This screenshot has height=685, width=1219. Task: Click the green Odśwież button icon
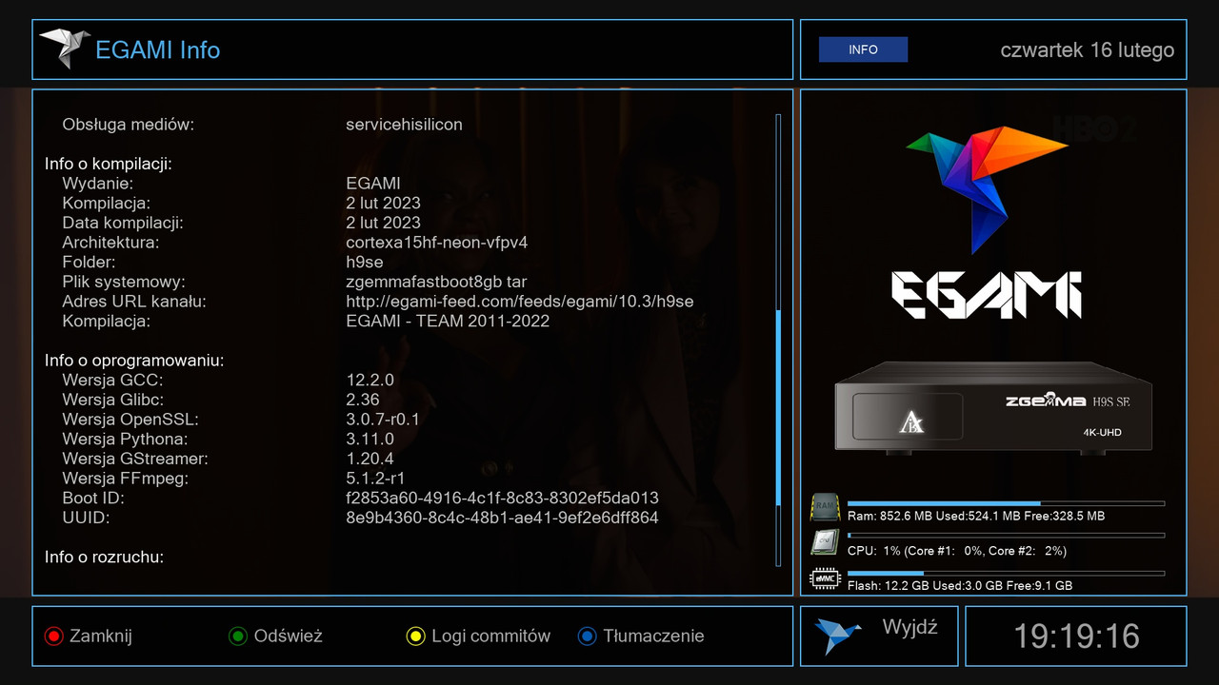[x=238, y=636]
